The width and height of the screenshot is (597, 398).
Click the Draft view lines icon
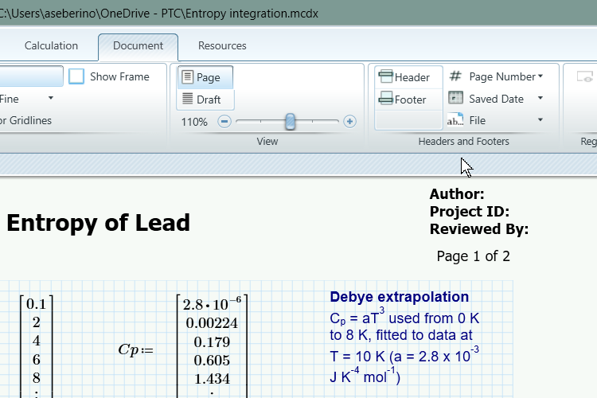click(188, 99)
